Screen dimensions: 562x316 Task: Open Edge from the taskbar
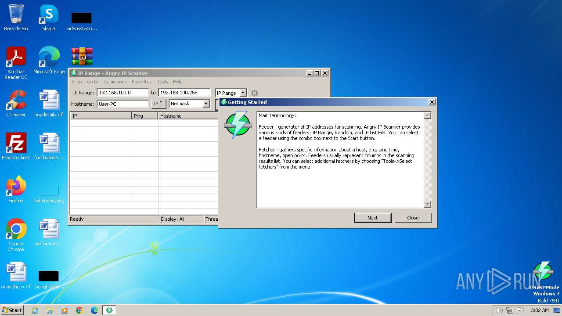[94, 310]
